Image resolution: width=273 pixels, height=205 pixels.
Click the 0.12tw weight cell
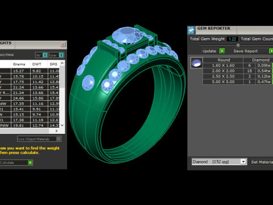click(x=264, y=76)
